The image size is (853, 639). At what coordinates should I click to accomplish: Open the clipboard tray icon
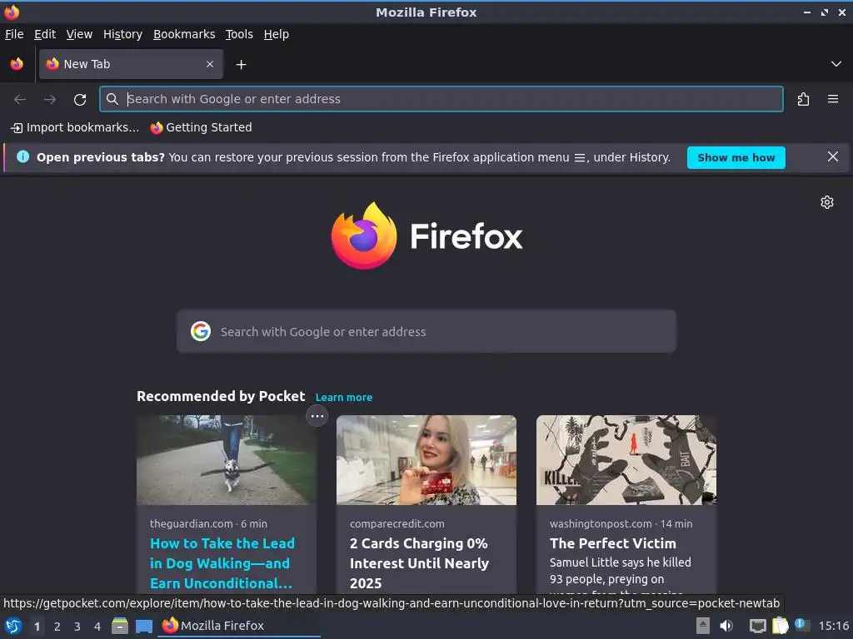click(780, 626)
